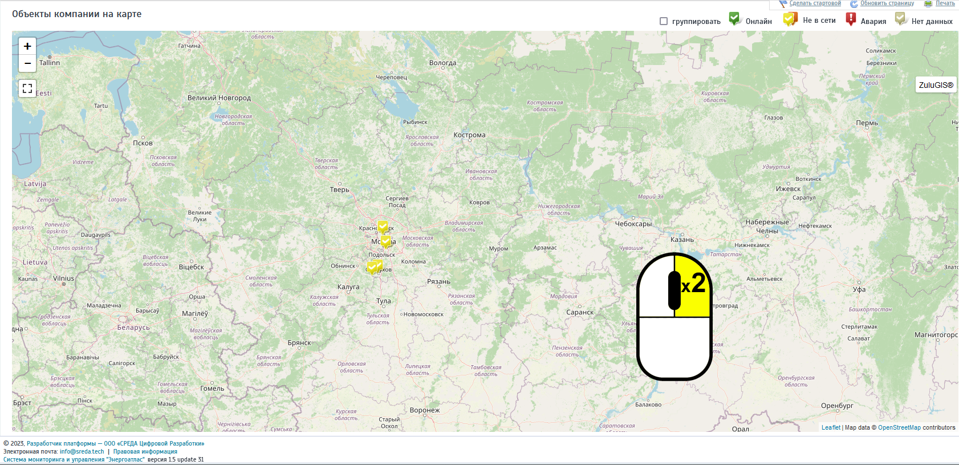
Task: Click 'Сделать стартовой' link
Action: tap(815, 3)
